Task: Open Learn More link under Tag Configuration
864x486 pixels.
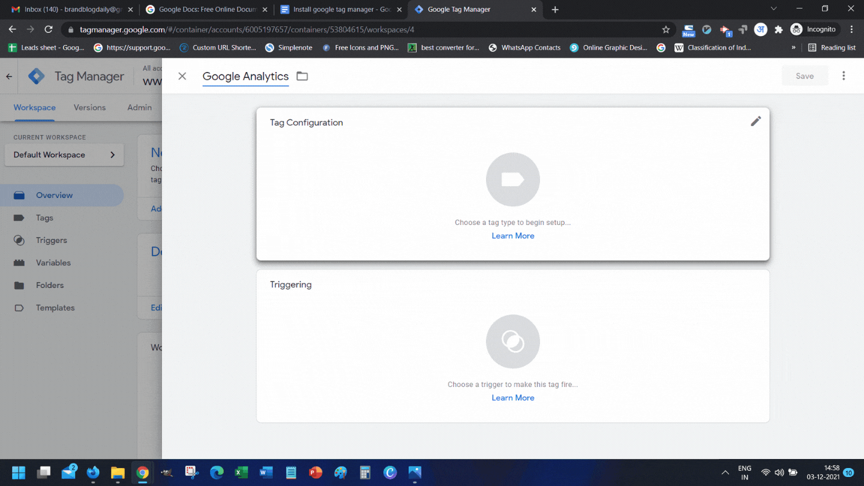Action: [x=513, y=236]
